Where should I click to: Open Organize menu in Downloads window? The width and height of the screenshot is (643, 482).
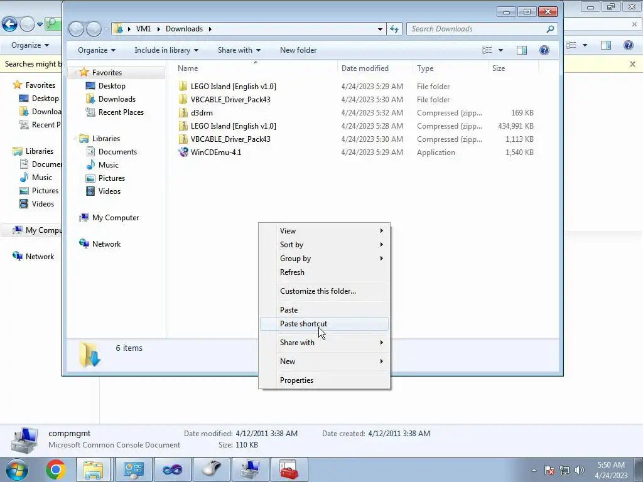(97, 50)
